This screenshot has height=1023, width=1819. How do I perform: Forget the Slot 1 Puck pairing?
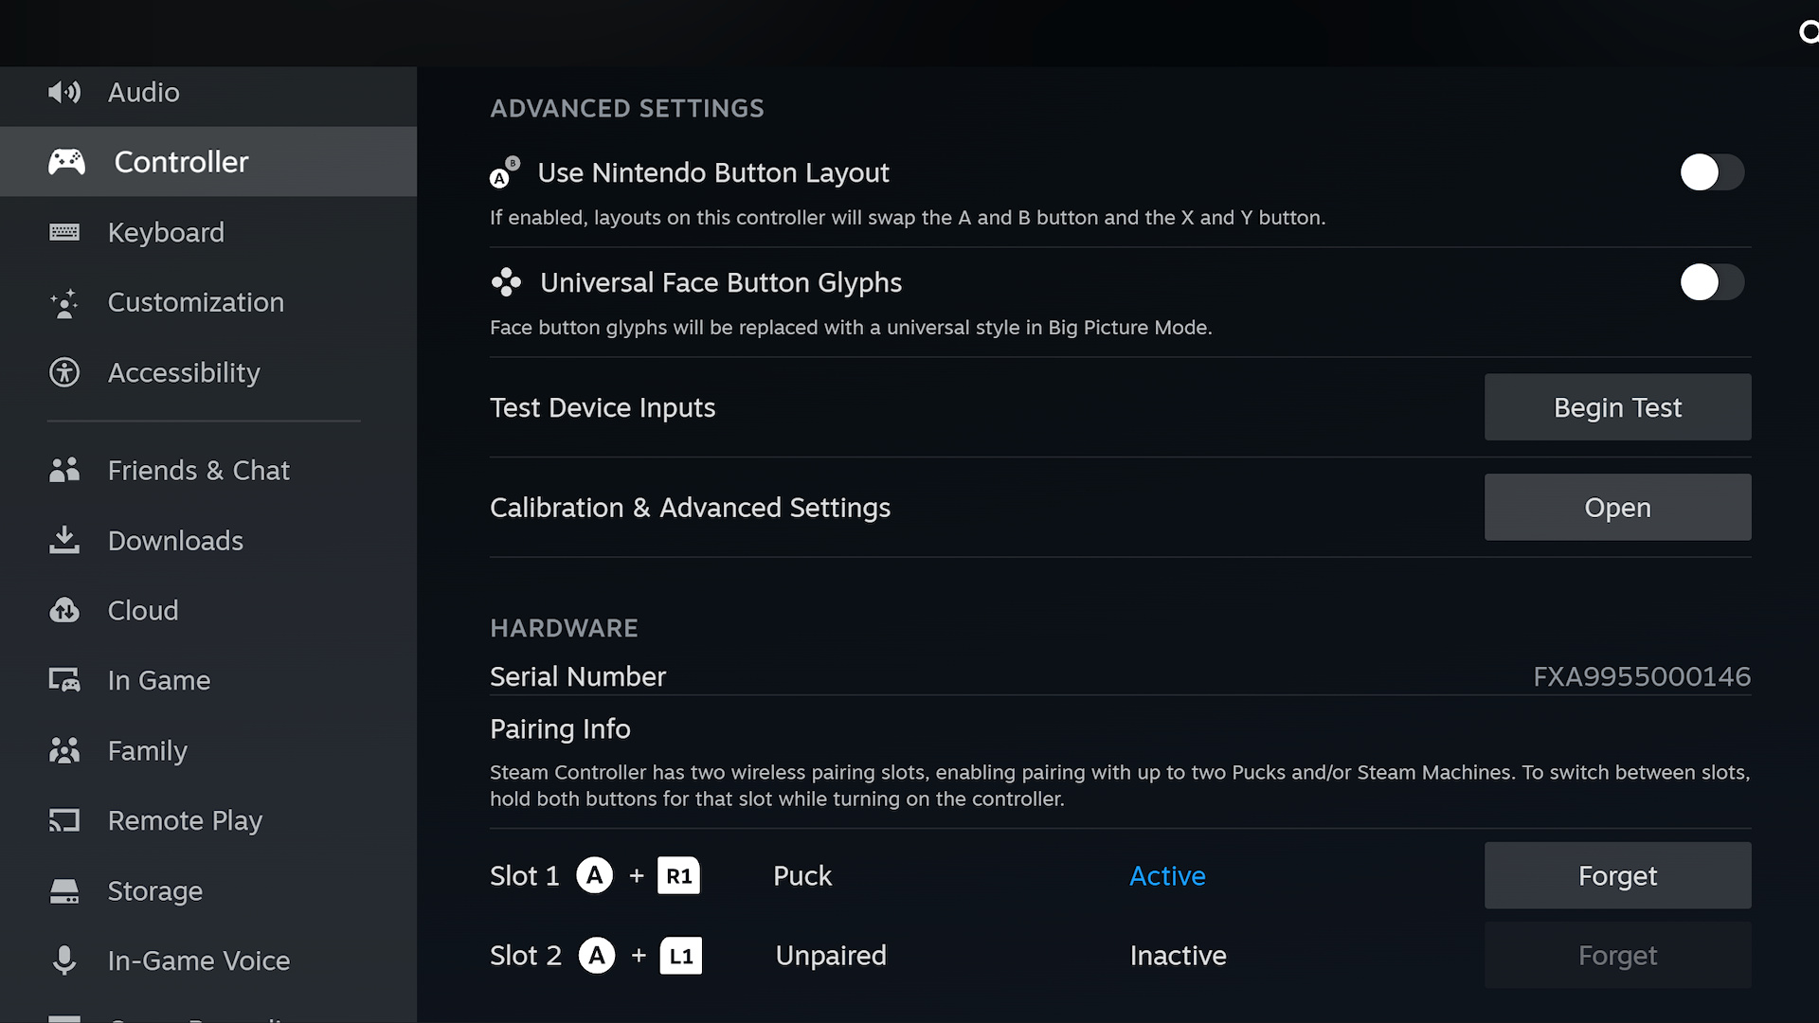point(1617,875)
